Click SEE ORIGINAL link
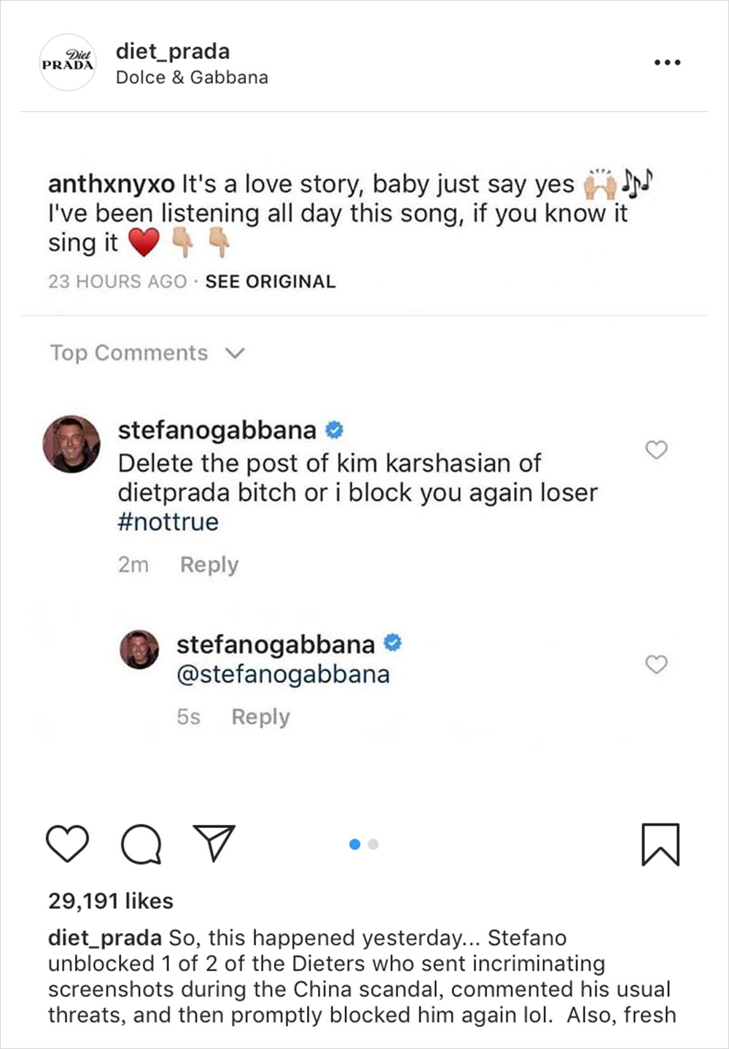This screenshot has height=1049, width=729. pos(270,282)
